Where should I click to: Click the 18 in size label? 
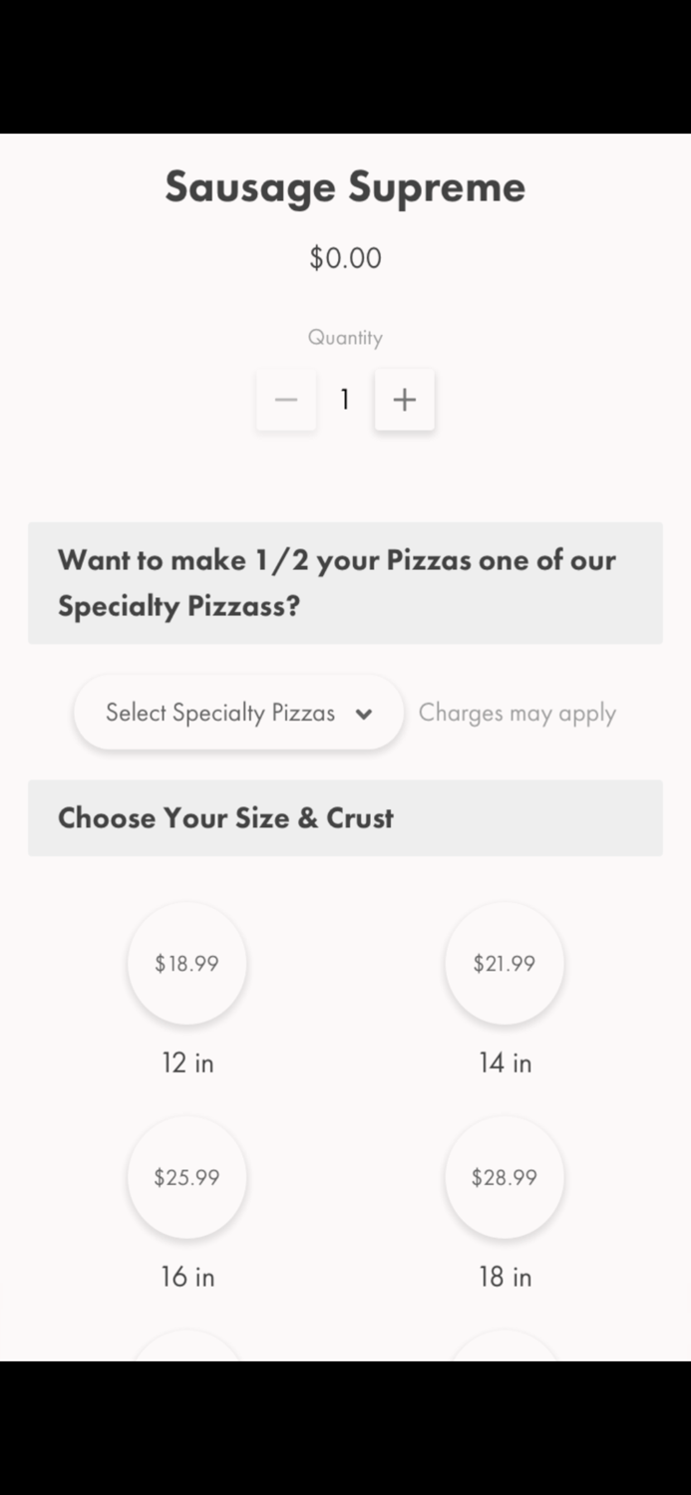click(x=504, y=1277)
